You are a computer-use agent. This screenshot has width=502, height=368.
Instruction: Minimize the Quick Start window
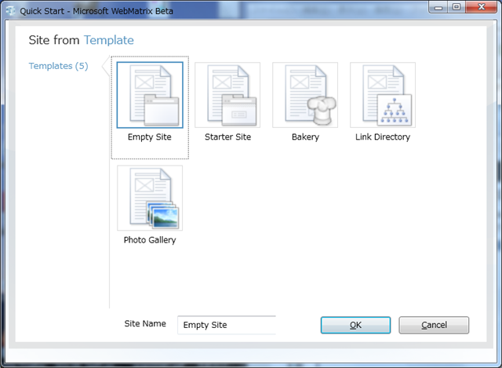pos(438,7)
